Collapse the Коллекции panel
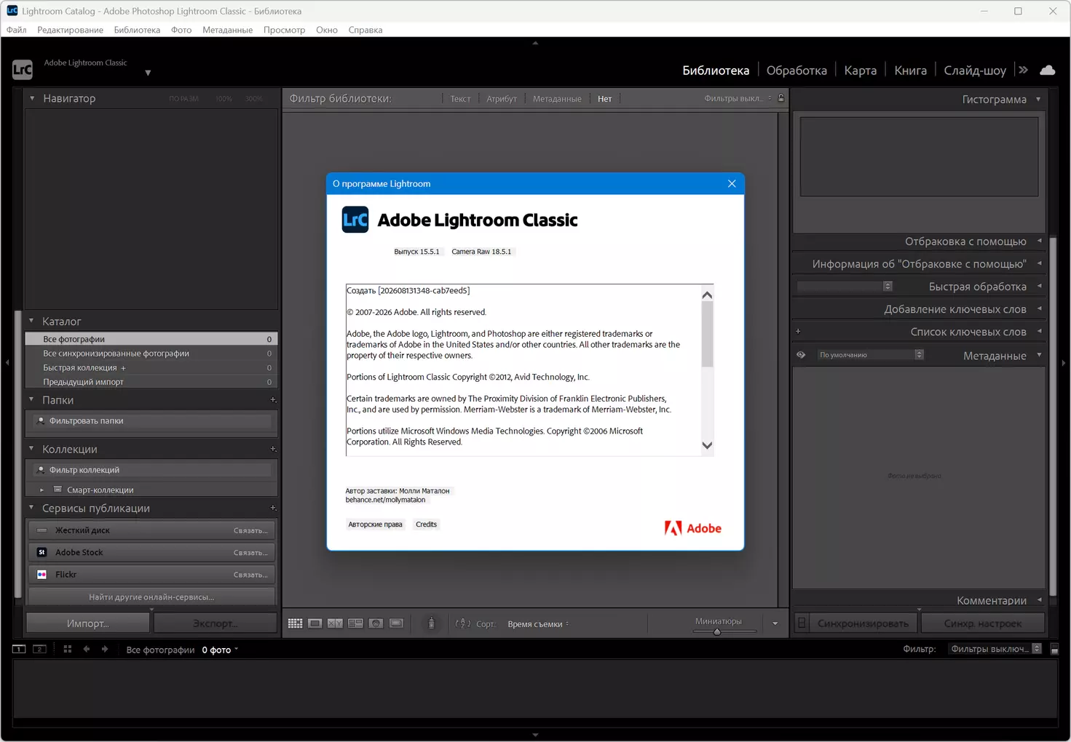1071x742 pixels. pos(31,449)
